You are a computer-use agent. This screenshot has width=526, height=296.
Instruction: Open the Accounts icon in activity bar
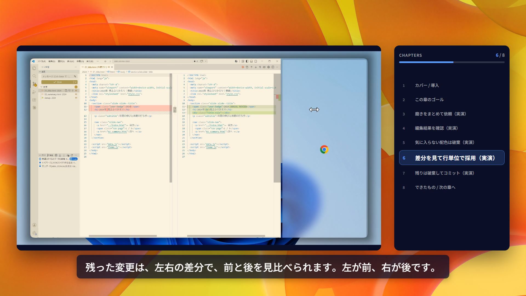pyautogui.click(x=34, y=225)
